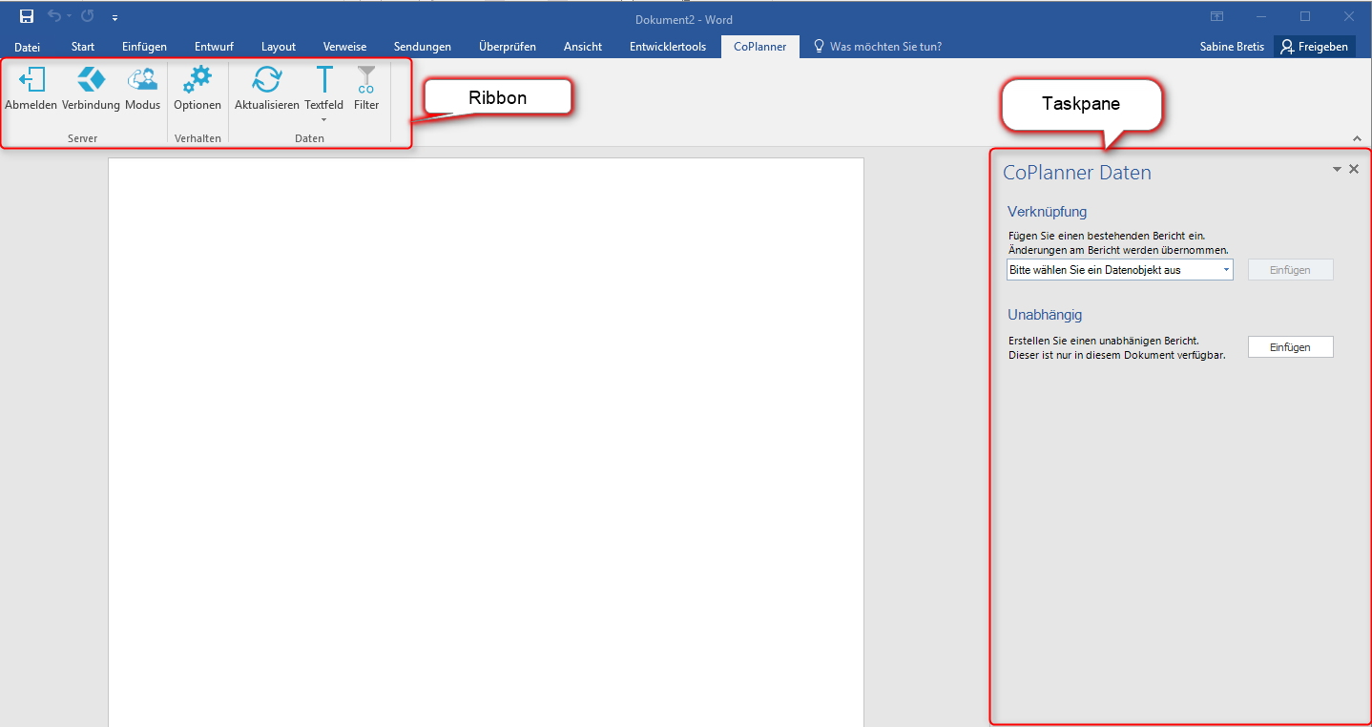This screenshot has height=727, width=1372.
Task: Maximize the Word window
Action: point(1305,16)
